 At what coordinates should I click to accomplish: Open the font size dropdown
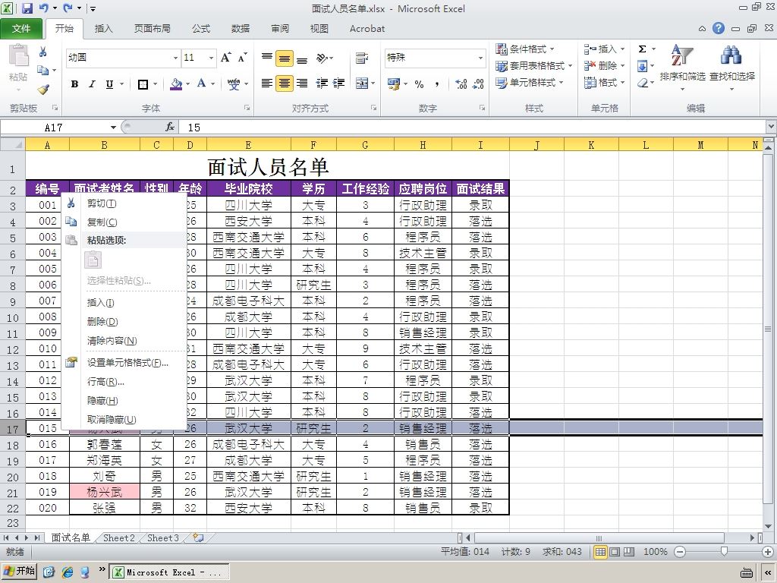click(x=211, y=58)
